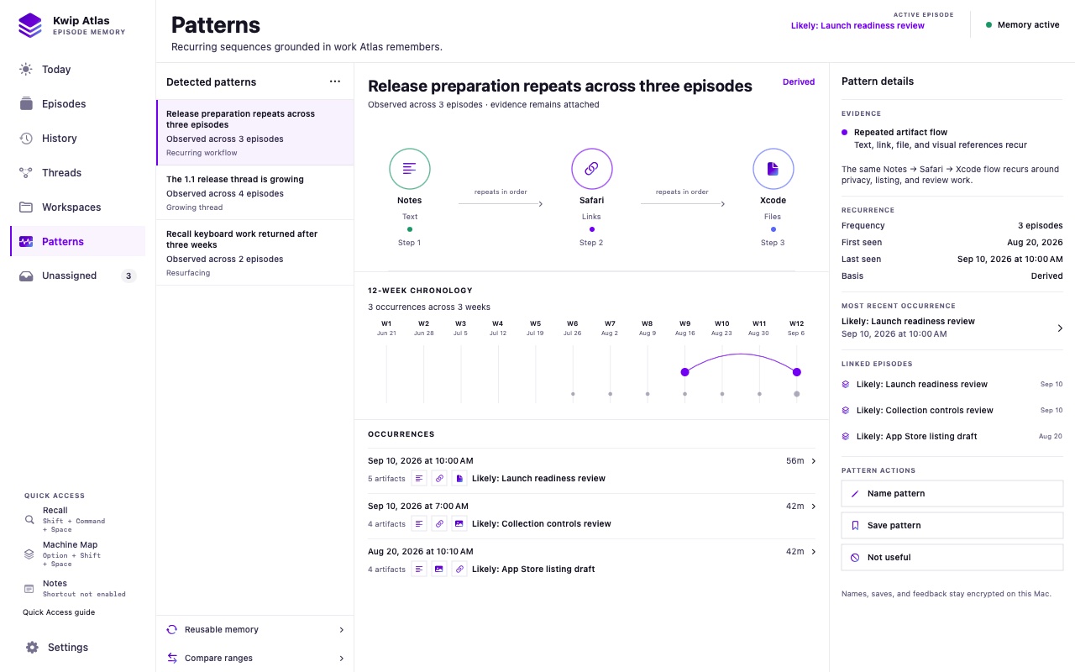
Task: Open the History section
Action: (x=77, y=139)
